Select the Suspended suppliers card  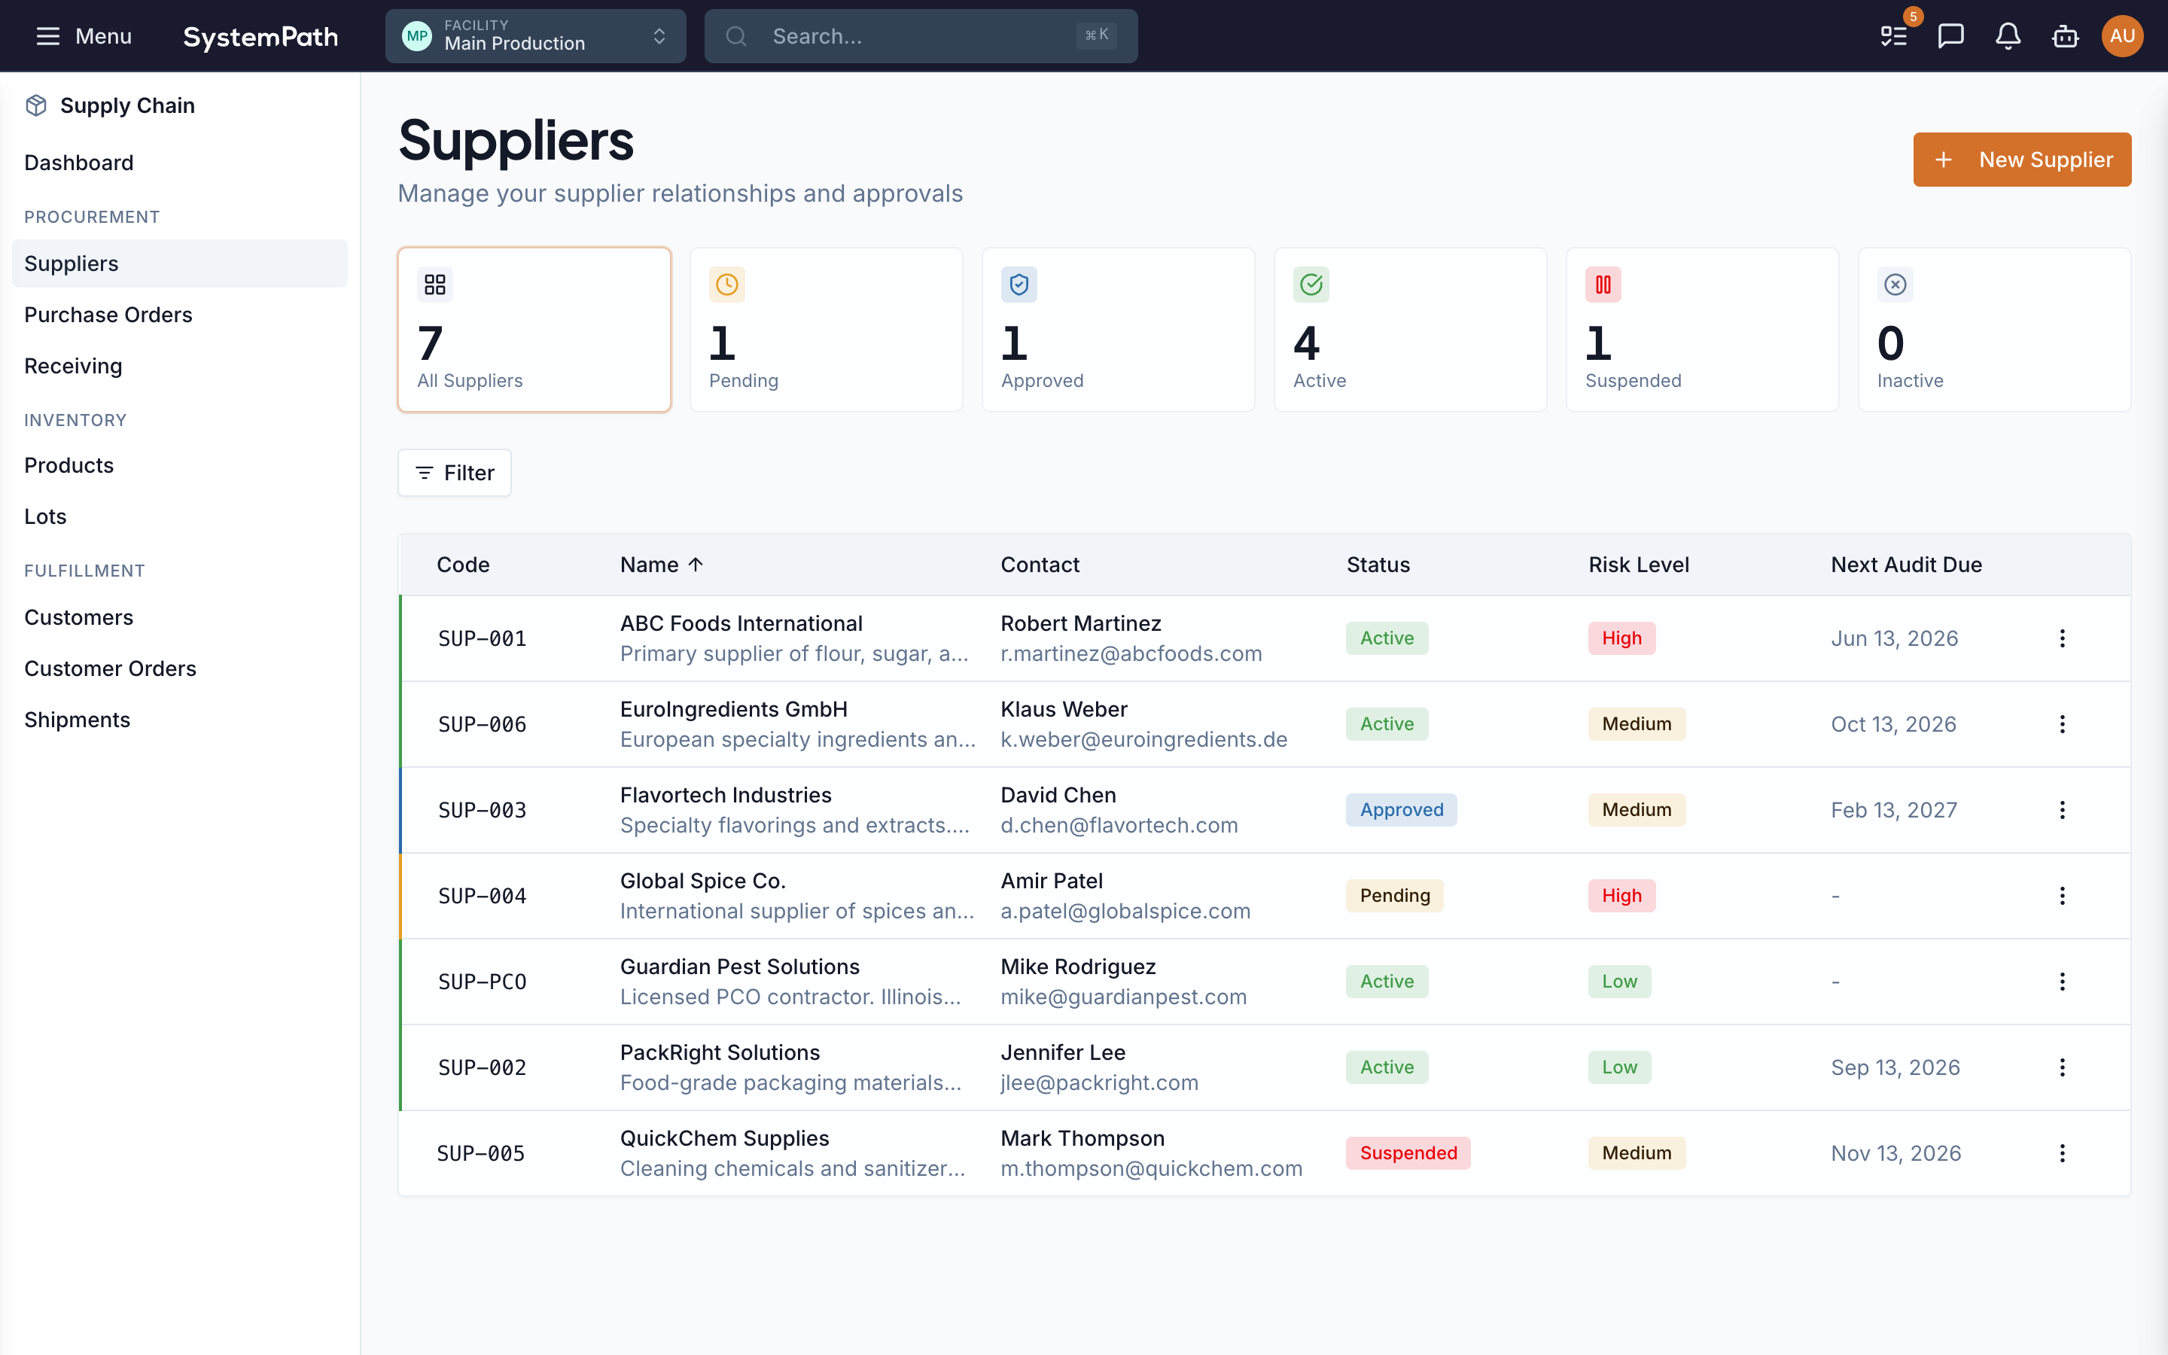1701,330
